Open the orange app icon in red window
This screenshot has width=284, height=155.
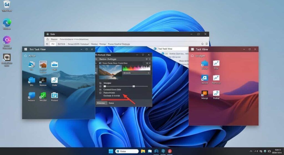205,93
